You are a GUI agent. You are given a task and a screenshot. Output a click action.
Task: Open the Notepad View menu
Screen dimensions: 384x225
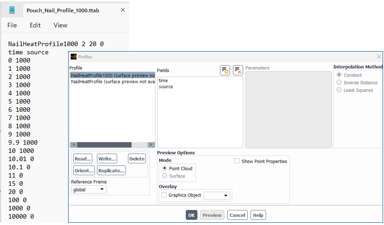[x=60, y=25]
